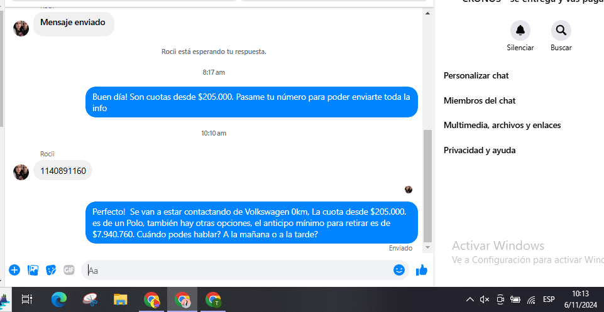The height and width of the screenshot is (312, 604).
Task: Click the Meet Now camera tray icon
Action: point(500,299)
